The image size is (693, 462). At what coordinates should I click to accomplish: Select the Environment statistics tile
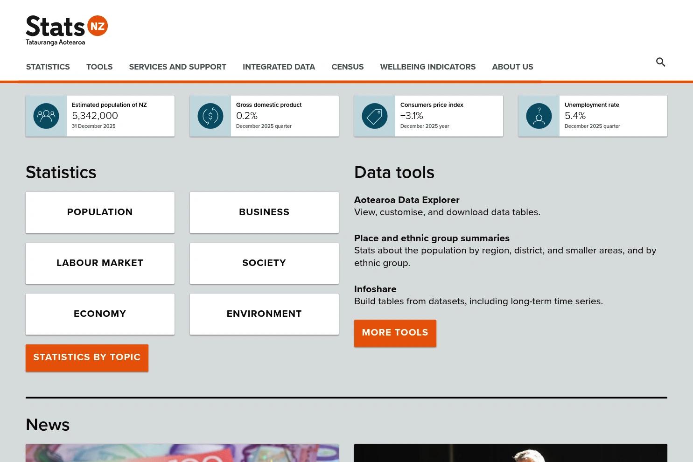coord(264,314)
